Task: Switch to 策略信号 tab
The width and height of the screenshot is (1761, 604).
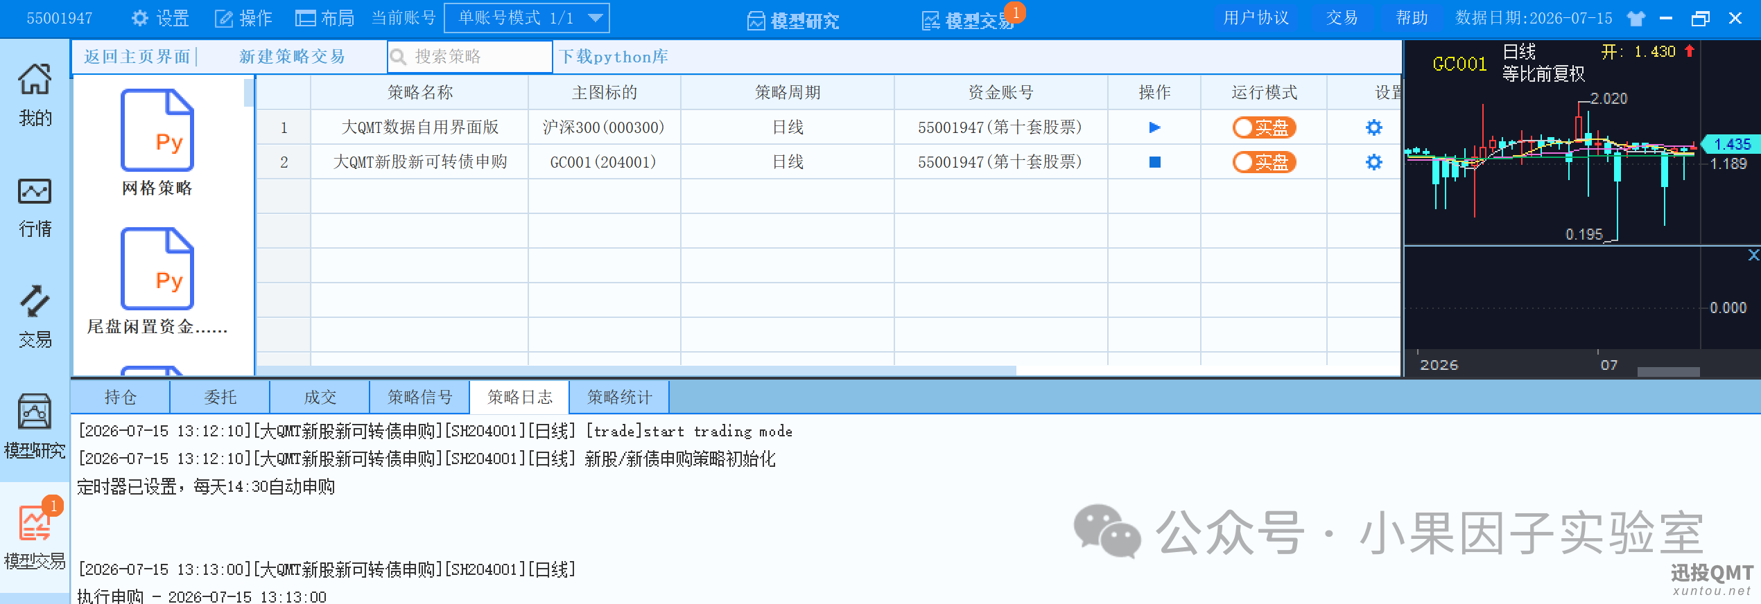Action: [x=420, y=397]
